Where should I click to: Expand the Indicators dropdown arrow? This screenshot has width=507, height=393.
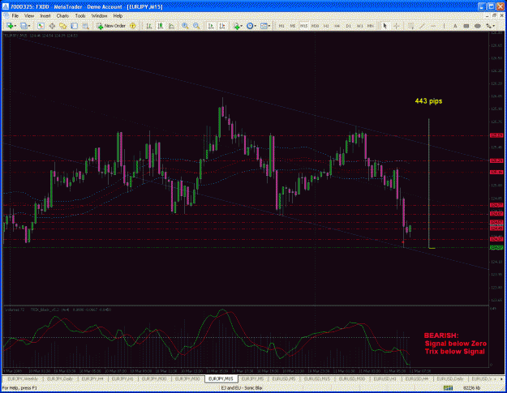[241, 26]
